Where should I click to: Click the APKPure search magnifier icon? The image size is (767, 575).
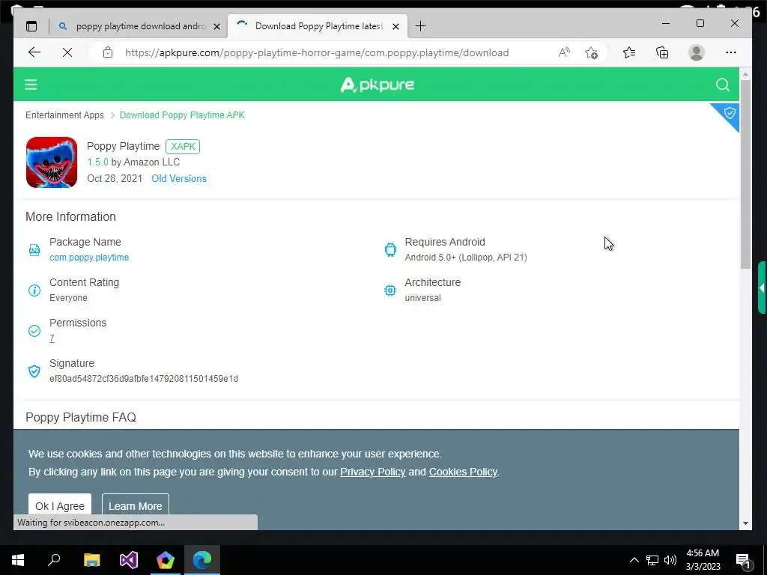click(723, 85)
